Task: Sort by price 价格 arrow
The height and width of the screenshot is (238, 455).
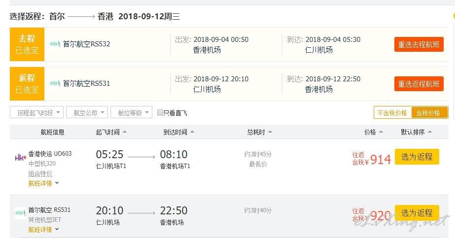Action: [x=381, y=132]
